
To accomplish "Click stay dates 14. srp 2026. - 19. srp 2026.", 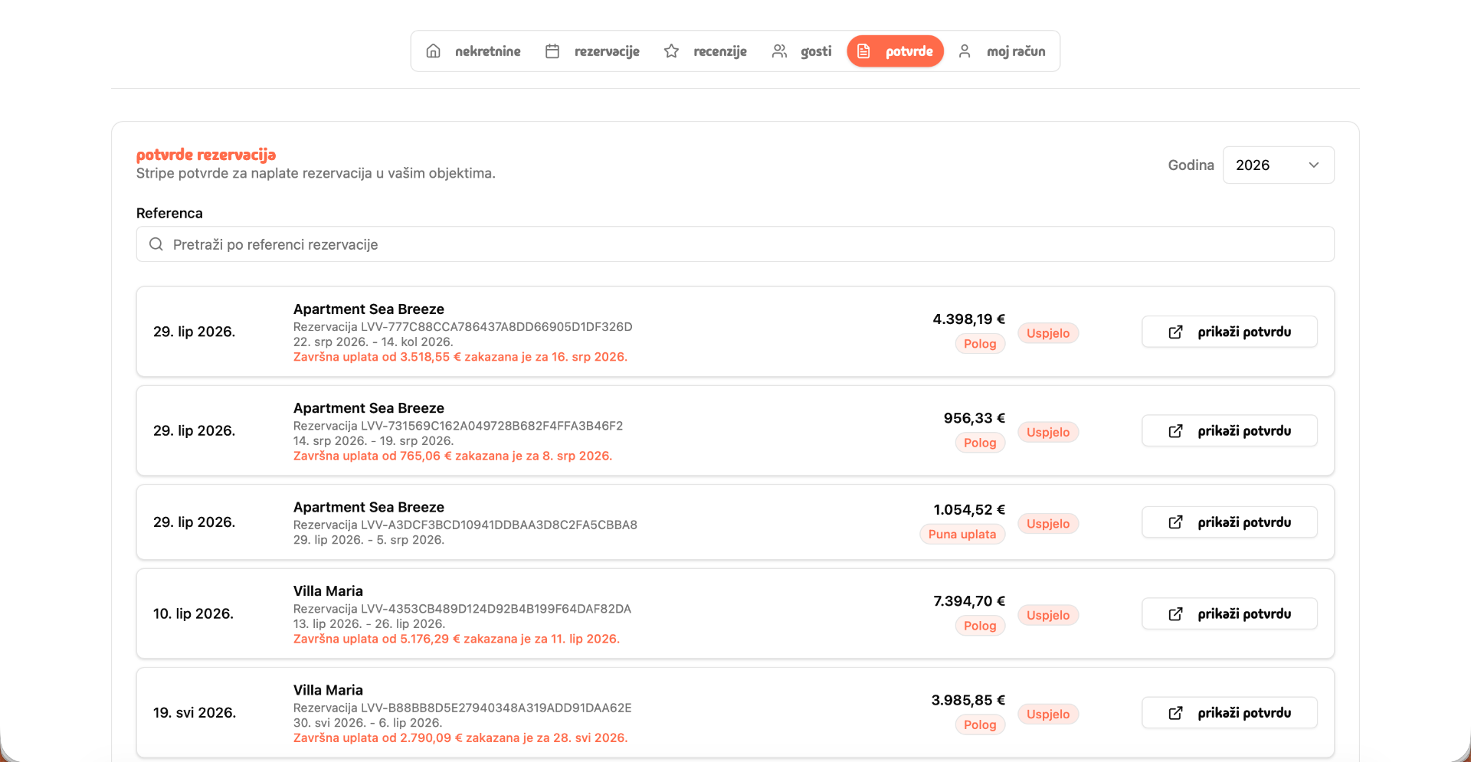I will [374, 441].
